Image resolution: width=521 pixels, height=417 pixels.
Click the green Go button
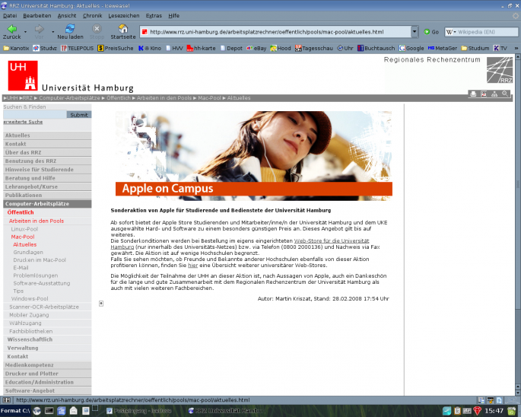(431, 32)
